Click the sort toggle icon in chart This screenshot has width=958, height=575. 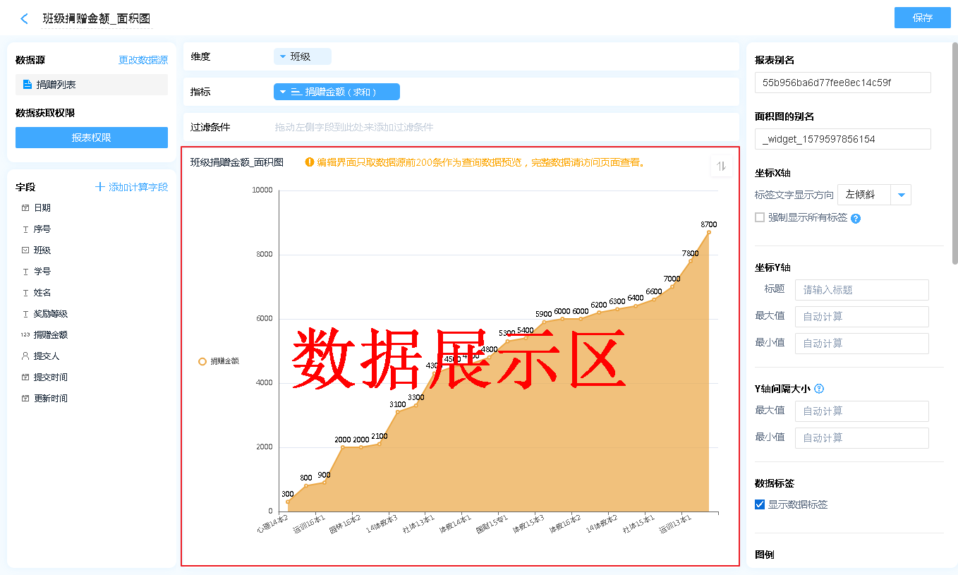pos(721,167)
